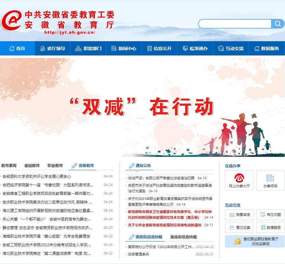Screen dimensions: 285x264
Task: Open article 安徽粮食工程职业学院项目获批
Action: click(48, 194)
